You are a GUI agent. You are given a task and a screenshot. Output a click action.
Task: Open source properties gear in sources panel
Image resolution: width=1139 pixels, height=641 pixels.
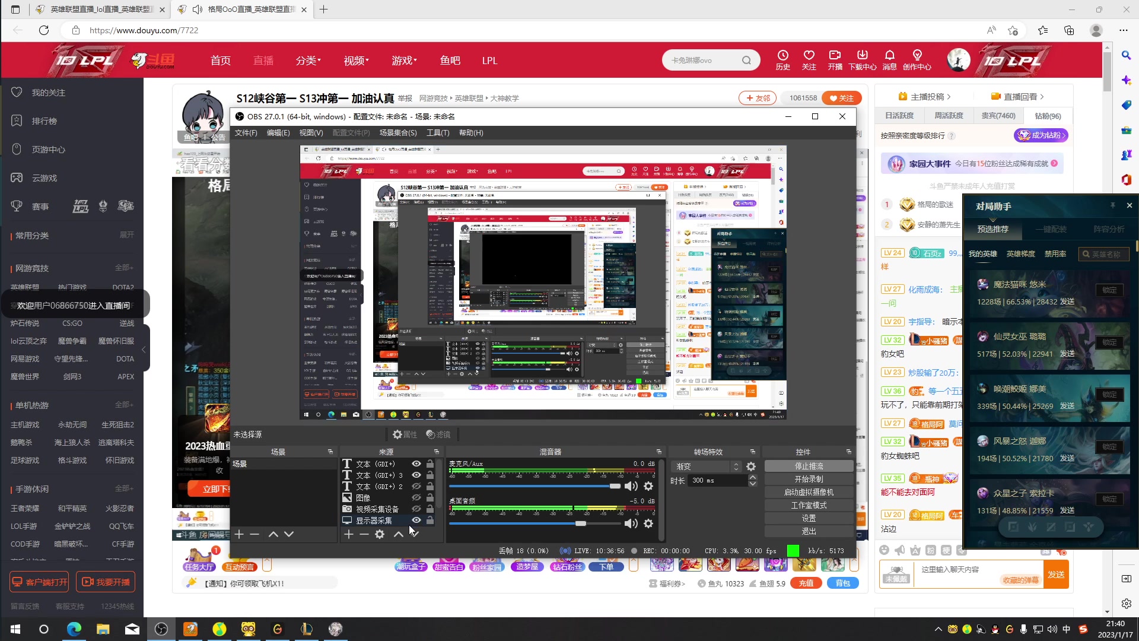pyautogui.click(x=380, y=534)
